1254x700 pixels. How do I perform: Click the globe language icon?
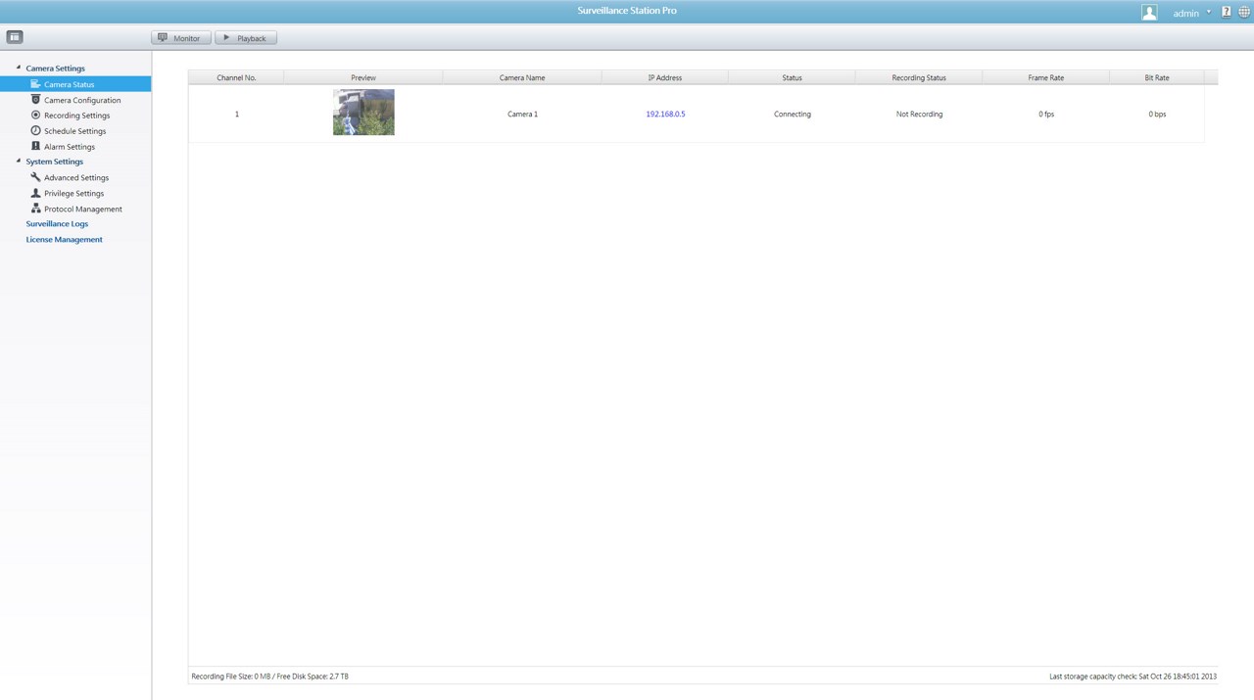pyautogui.click(x=1244, y=12)
